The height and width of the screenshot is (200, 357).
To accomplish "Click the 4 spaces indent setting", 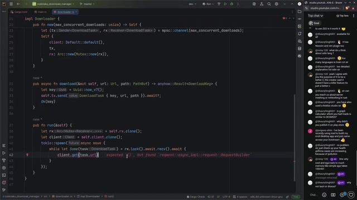I will pos(240,197).
